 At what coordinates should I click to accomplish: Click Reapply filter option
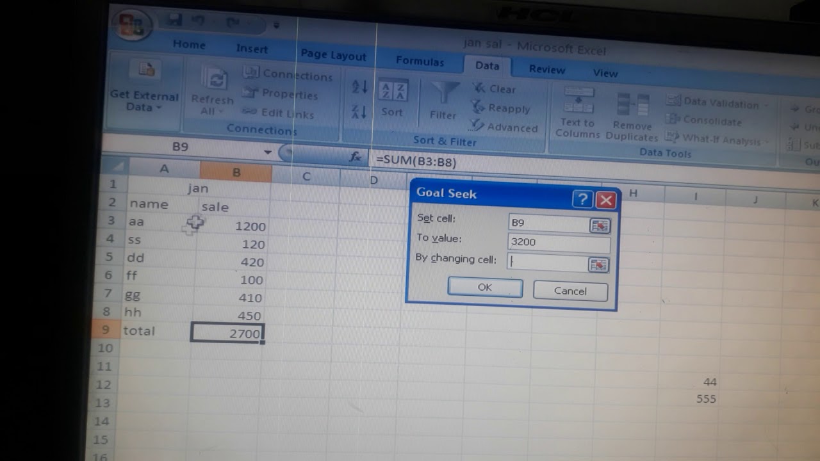tap(501, 108)
